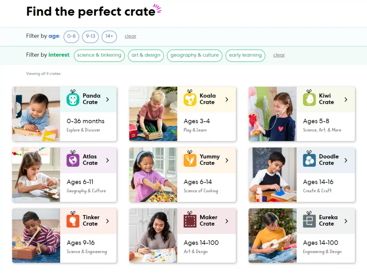Filter by science & tinkering interest
Image resolution: width=367 pixels, height=273 pixels.
tap(99, 56)
